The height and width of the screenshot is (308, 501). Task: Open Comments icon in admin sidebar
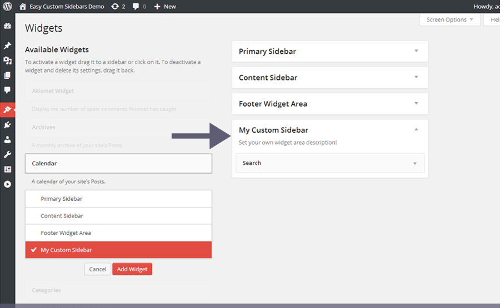[x=7, y=90]
